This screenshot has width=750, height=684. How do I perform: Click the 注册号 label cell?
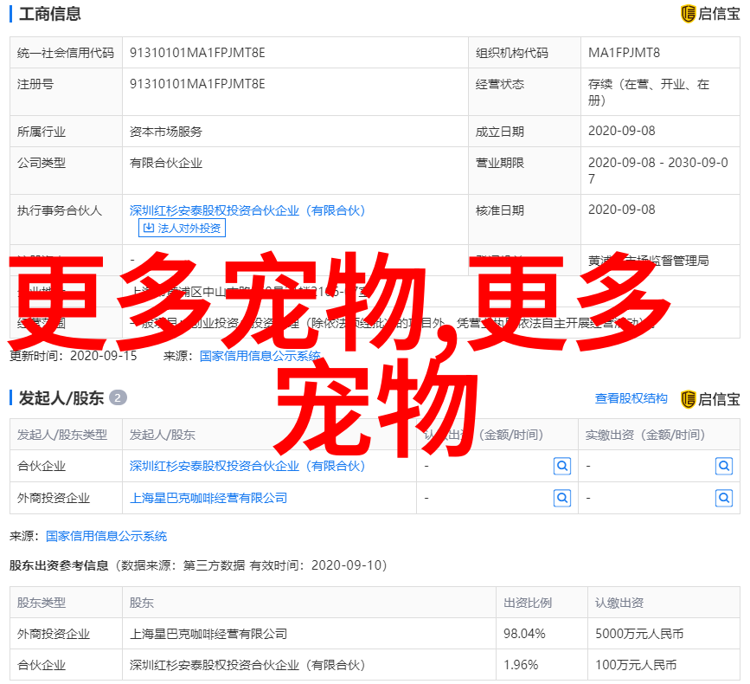pos(66,92)
